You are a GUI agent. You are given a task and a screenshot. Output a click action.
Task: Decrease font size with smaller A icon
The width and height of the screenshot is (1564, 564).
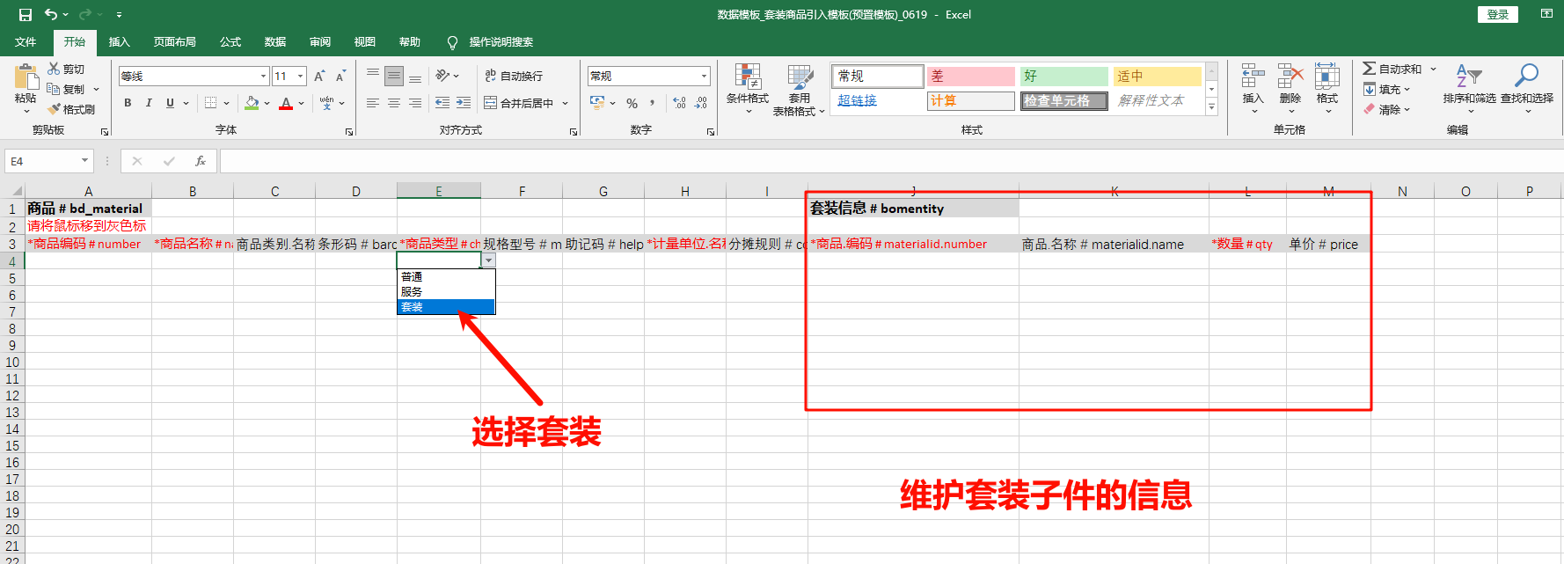[x=340, y=77]
